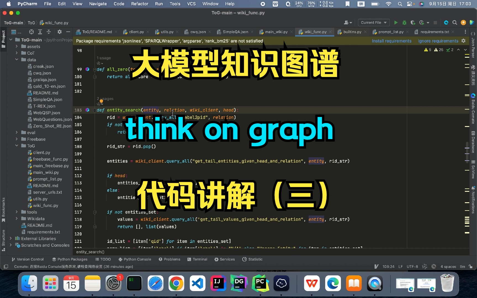
Task: Open the IDE updates orange icon
Action: click(463, 23)
